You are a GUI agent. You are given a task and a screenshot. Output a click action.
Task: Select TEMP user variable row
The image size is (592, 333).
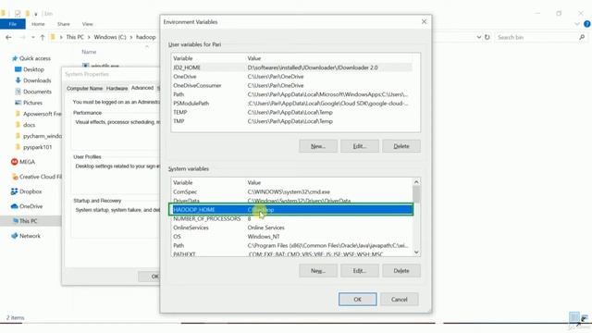coord(291,113)
